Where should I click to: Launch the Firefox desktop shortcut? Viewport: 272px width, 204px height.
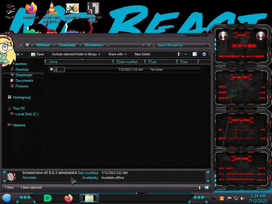[31, 11]
